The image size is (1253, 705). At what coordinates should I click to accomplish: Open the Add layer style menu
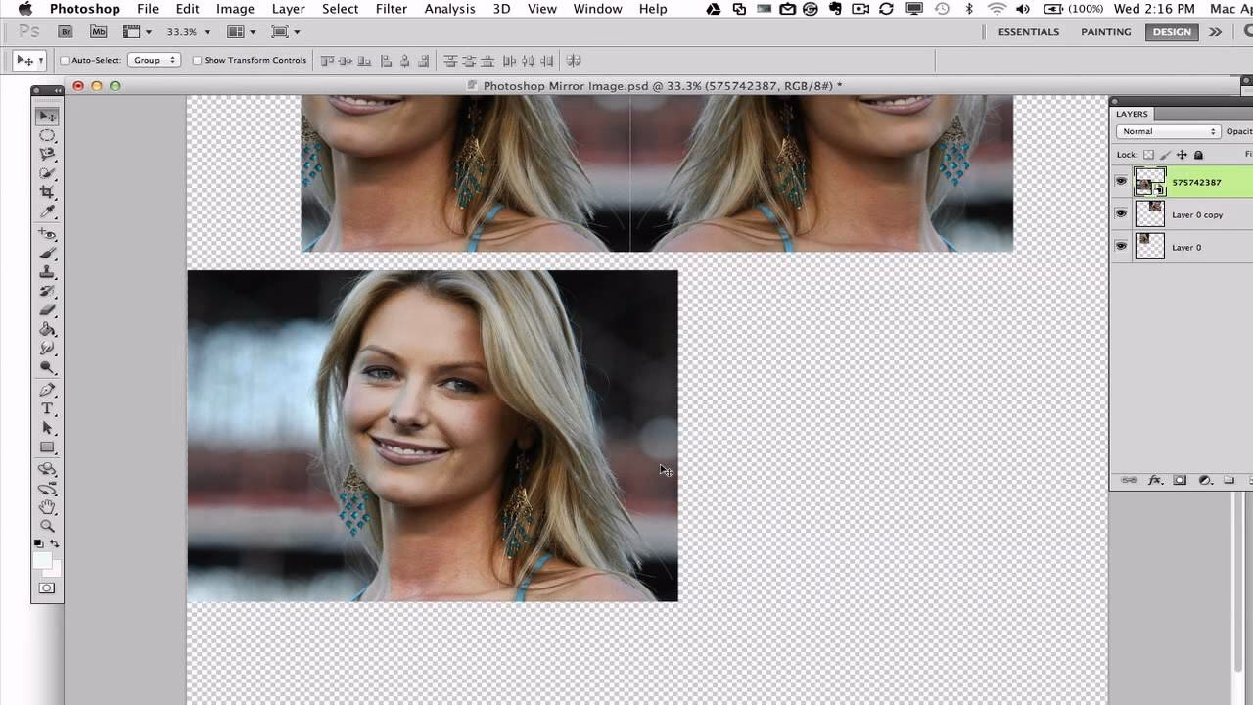pyautogui.click(x=1155, y=481)
